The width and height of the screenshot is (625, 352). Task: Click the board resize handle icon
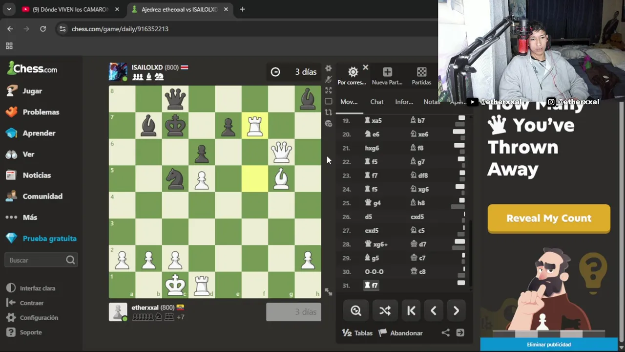tap(329, 292)
